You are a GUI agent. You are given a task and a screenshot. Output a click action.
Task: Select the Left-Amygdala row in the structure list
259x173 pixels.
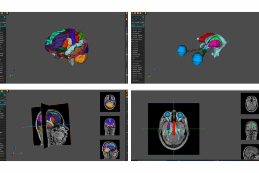tap(138, 57)
